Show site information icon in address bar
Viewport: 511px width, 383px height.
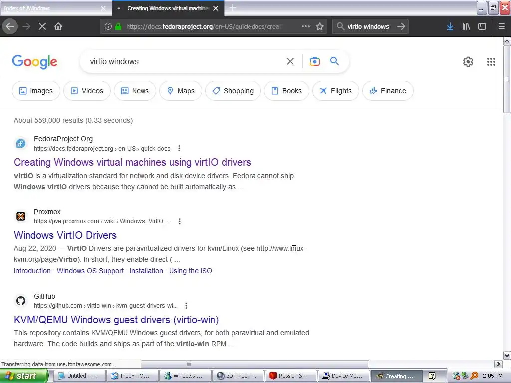click(x=108, y=26)
